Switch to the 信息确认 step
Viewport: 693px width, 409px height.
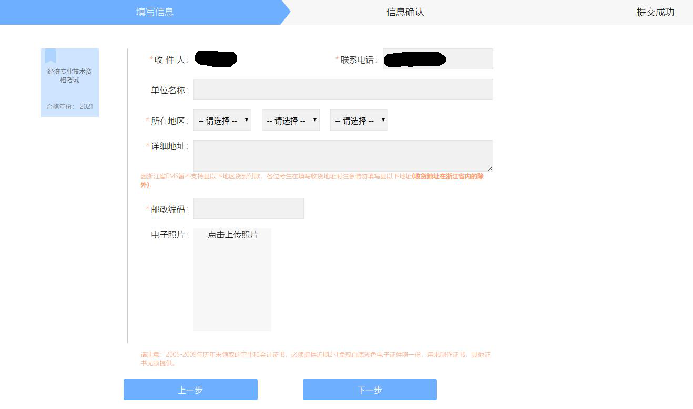click(x=405, y=12)
